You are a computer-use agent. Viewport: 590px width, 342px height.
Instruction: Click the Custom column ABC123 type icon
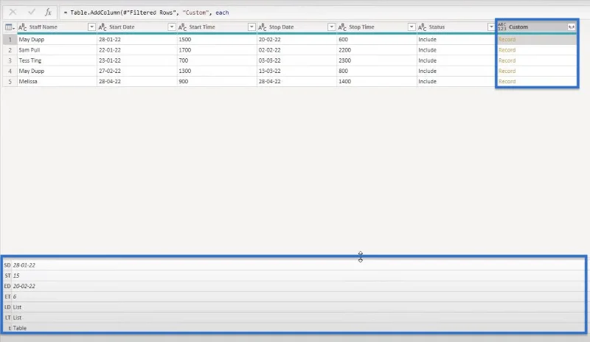pos(502,27)
